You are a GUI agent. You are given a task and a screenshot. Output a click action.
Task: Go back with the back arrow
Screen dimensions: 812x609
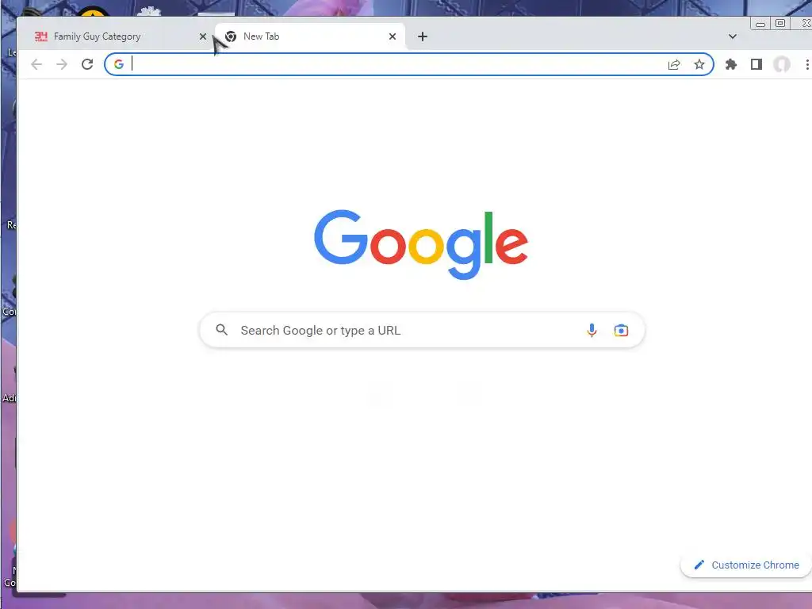(x=36, y=64)
